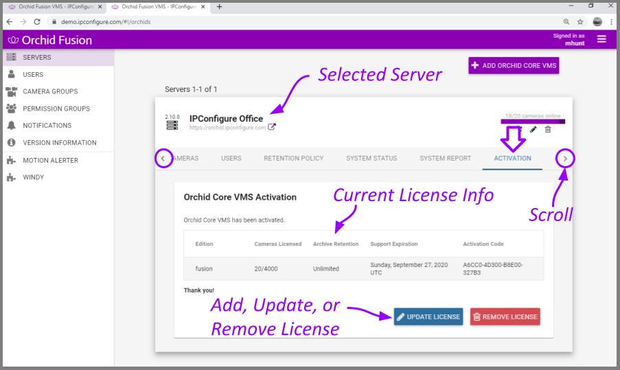Open Chrome three-dot menu
This screenshot has width=620, height=370.
[x=611, y=22]
